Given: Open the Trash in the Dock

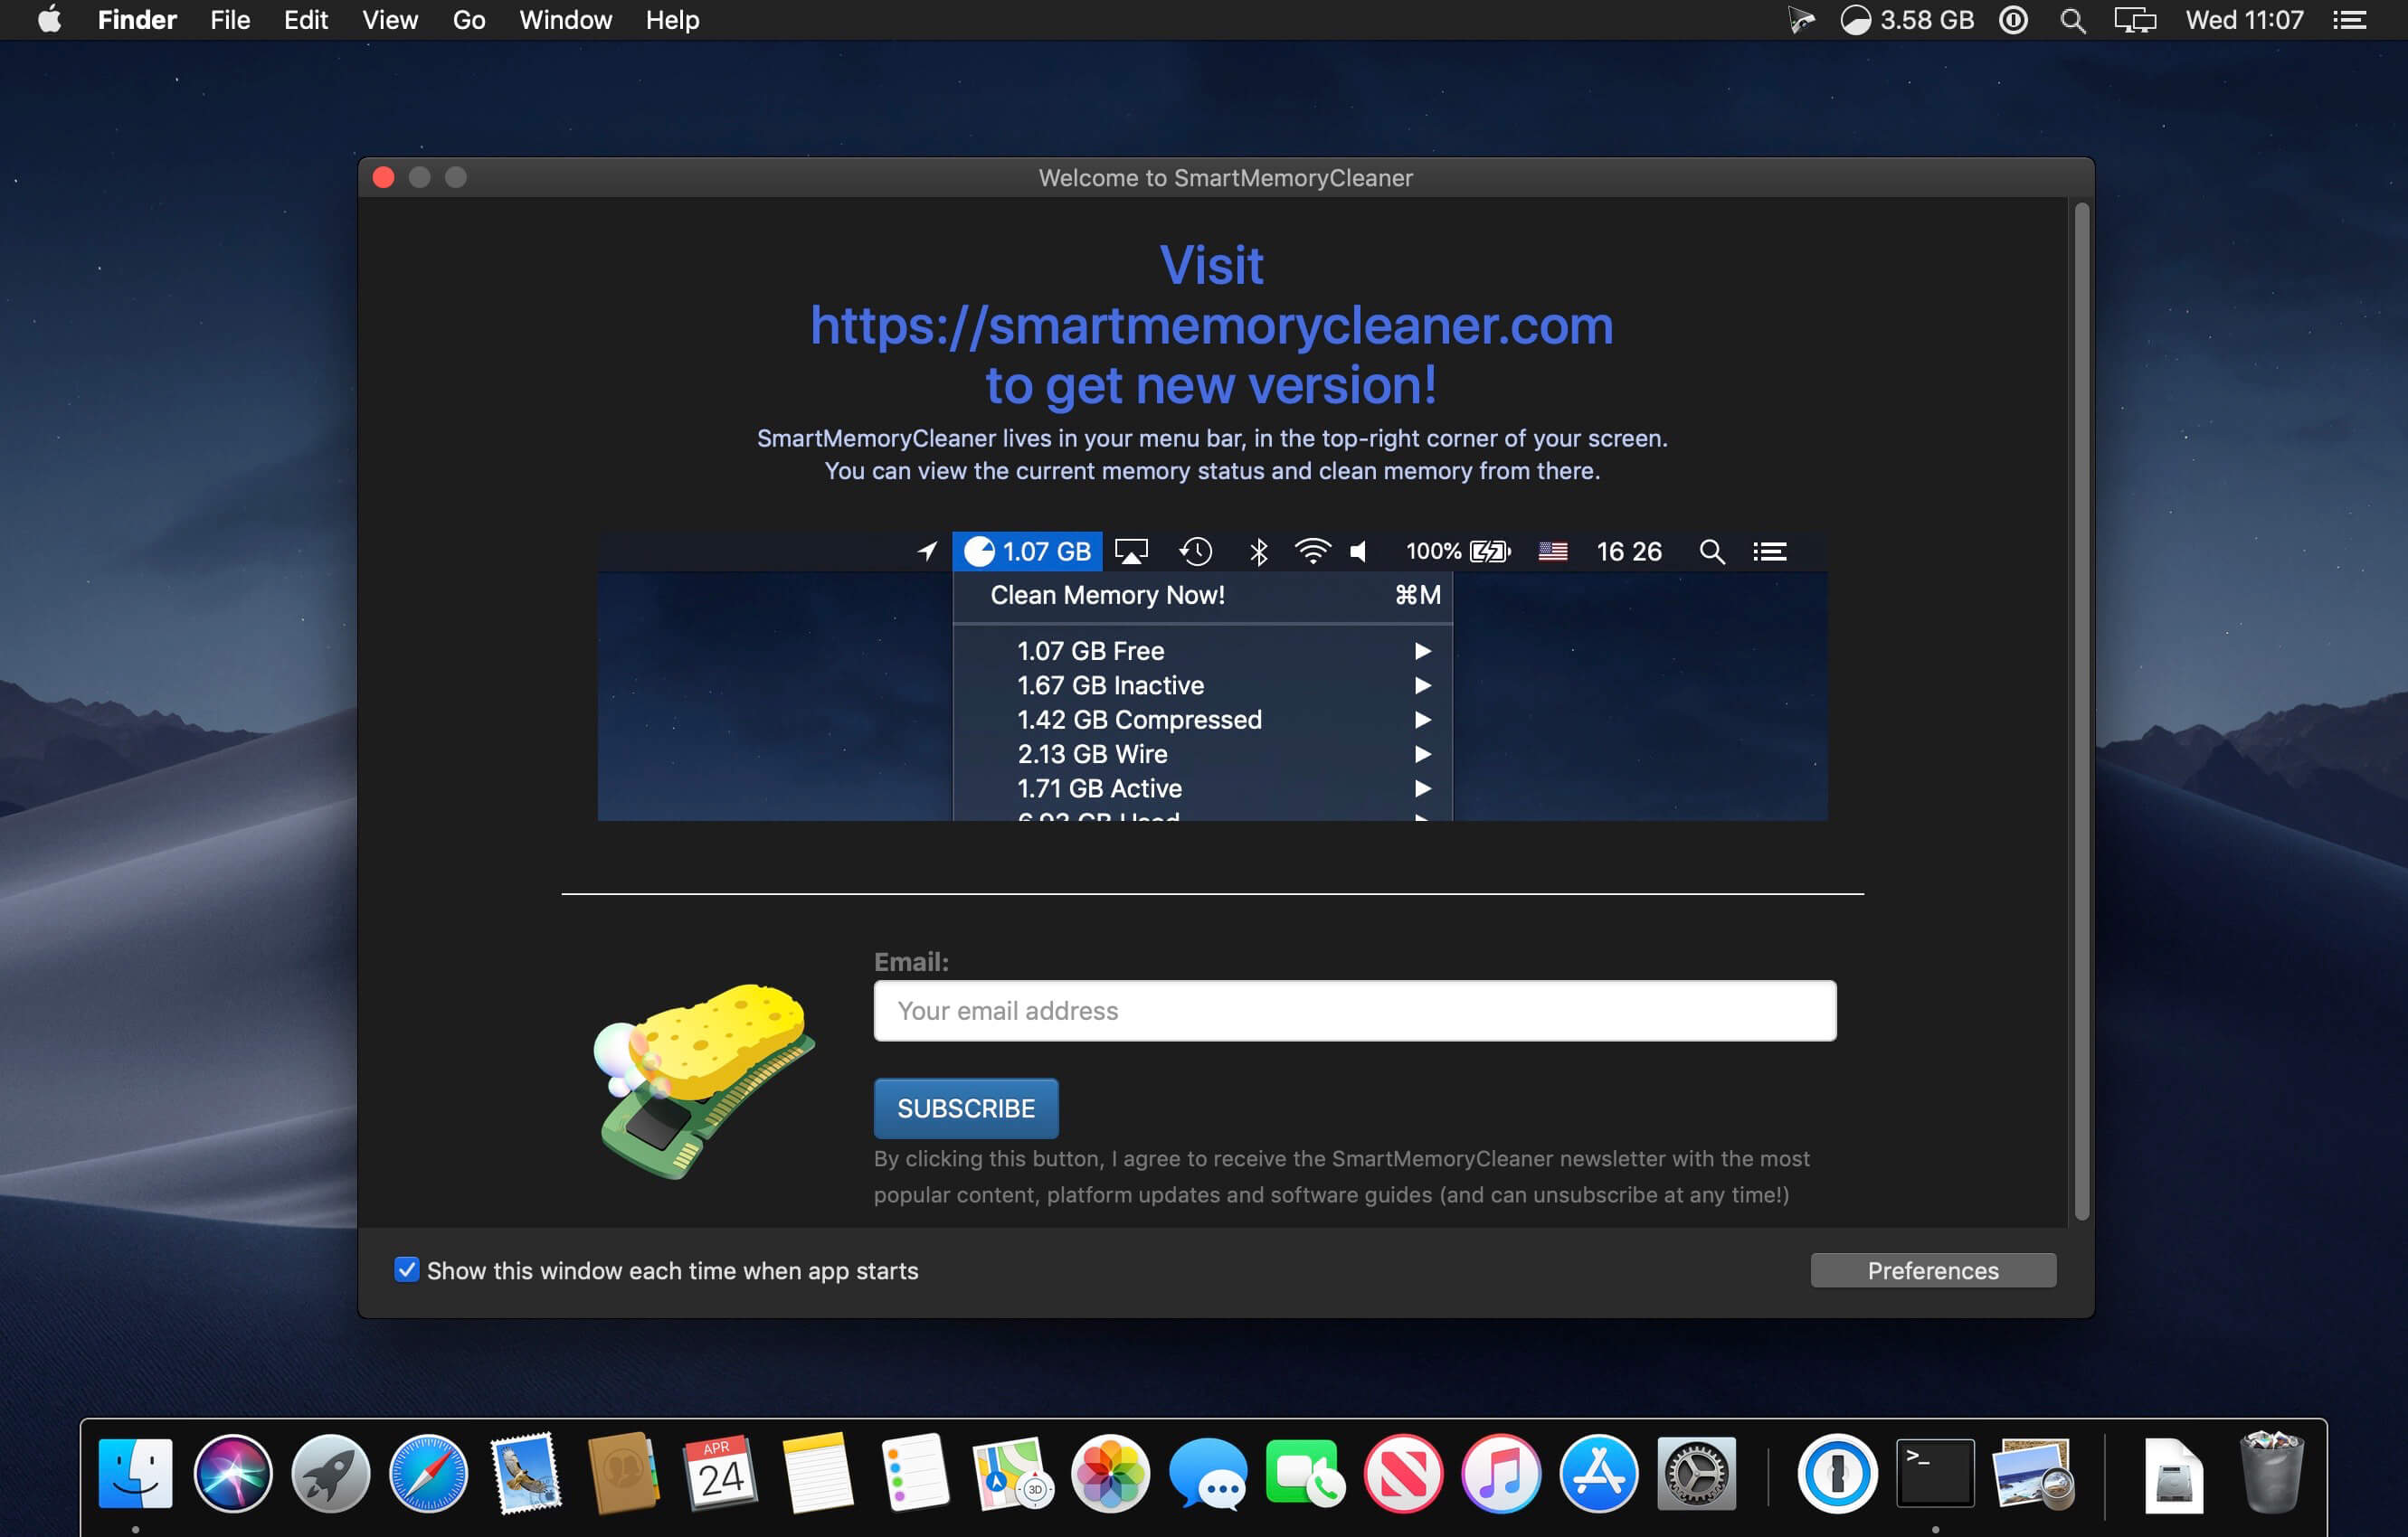Looking at the screenshot, I should [x=2272, y=1473].
